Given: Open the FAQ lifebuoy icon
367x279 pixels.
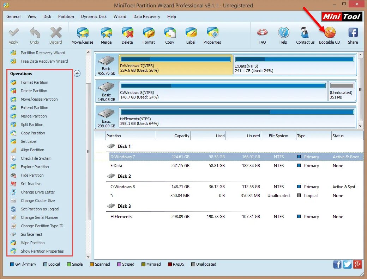Looking at the screenshot, I should coord(262,33).
